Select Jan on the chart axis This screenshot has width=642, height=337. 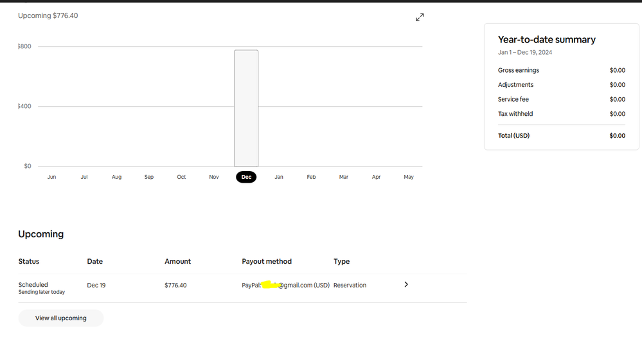click(279, 177)
